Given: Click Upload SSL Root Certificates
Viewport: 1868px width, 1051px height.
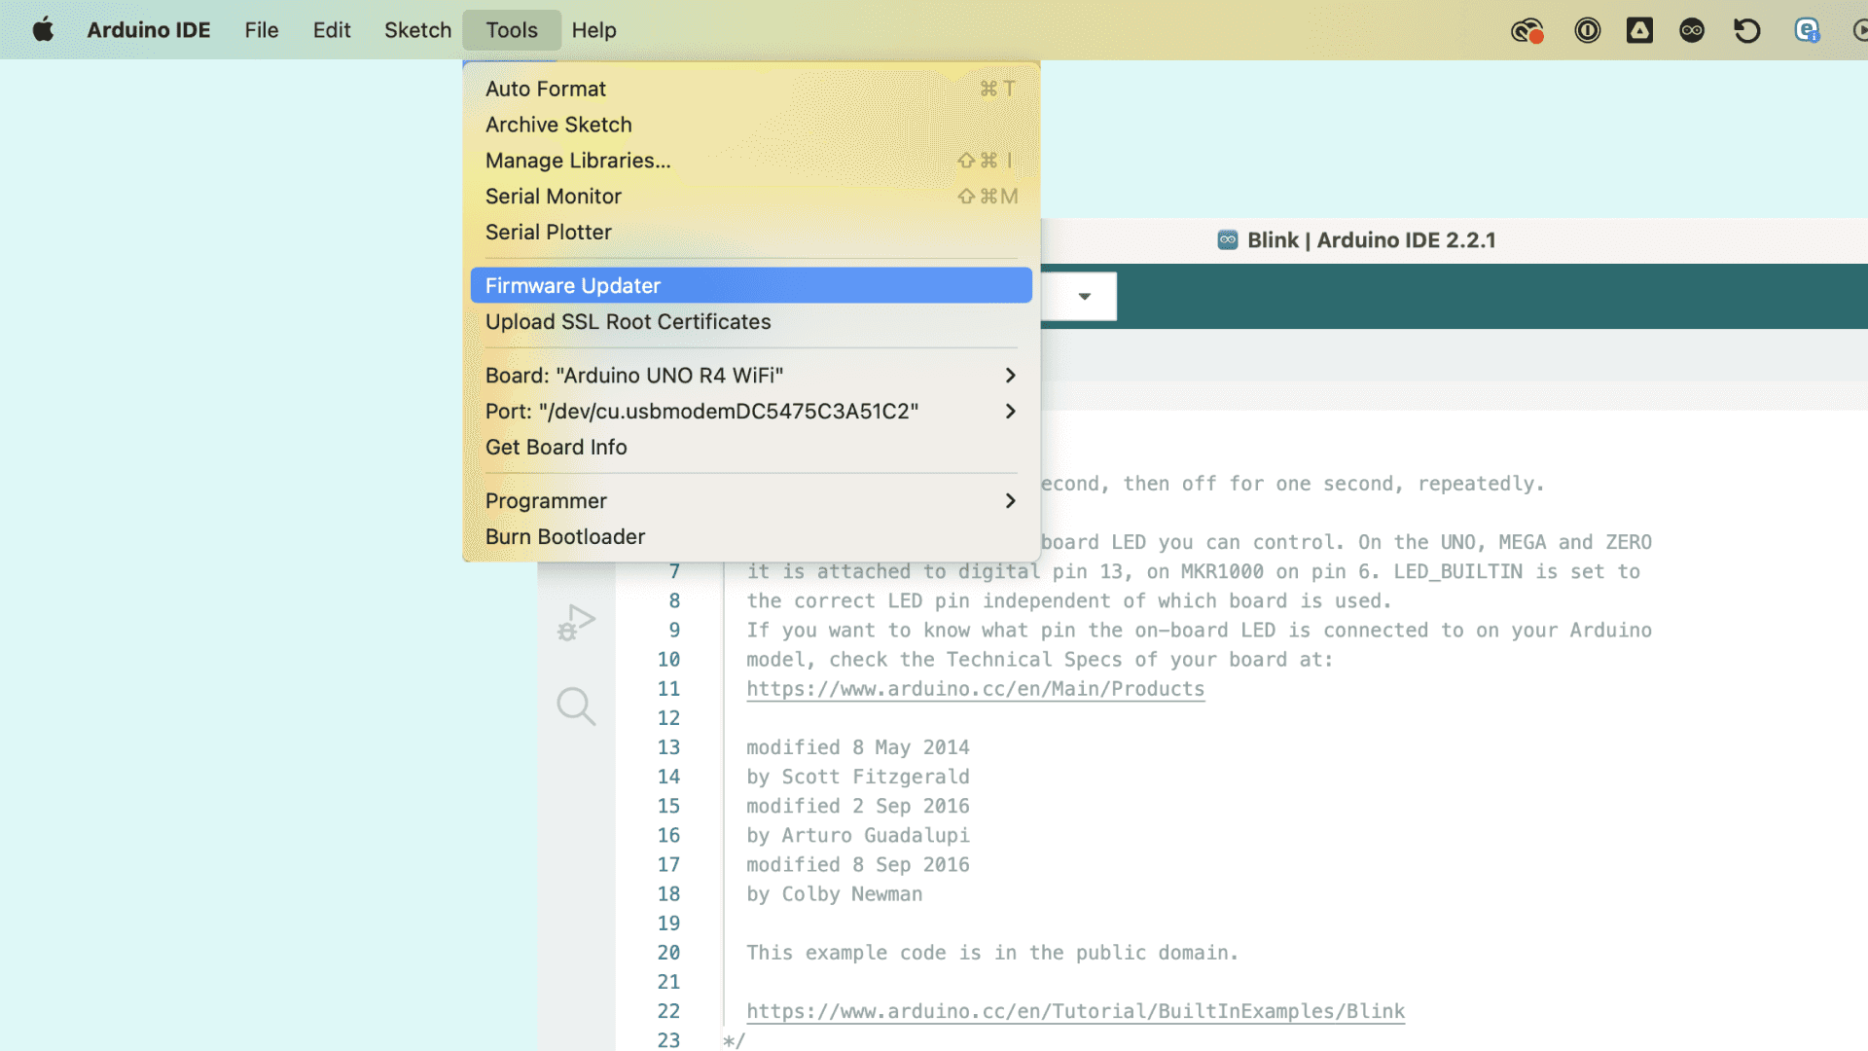Looking at the screenshot, I should pyautogui.click(x=628, y=322).
